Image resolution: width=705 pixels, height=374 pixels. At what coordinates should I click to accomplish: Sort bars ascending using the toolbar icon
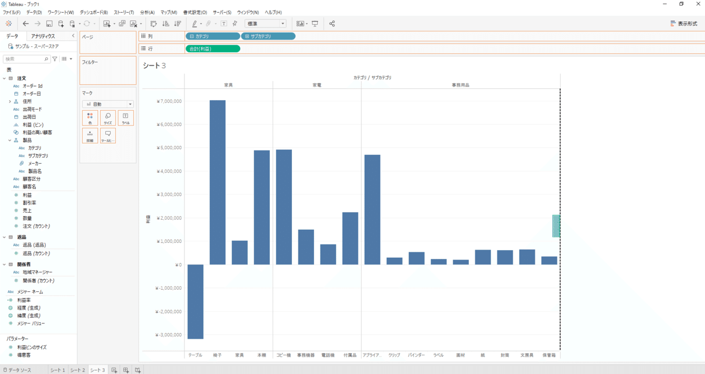pyautogui.click(x=165, y=24)
